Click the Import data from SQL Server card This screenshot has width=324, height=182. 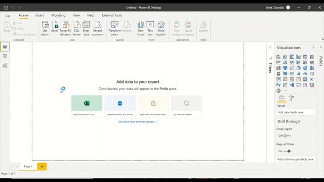[x=120, y=107]
